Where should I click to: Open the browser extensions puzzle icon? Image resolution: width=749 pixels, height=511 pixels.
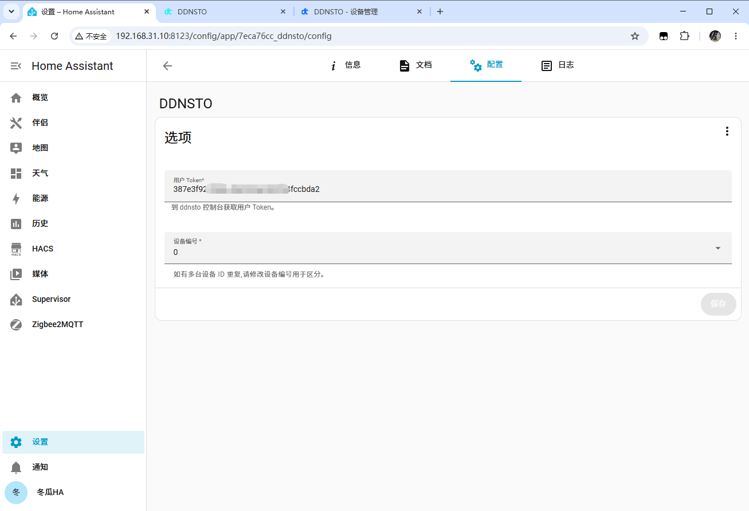point(684,36)
